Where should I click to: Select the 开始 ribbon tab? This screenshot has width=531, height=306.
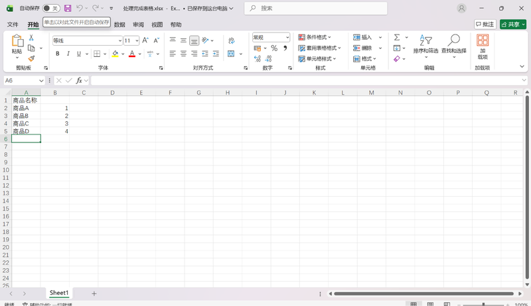pos(33,25)
